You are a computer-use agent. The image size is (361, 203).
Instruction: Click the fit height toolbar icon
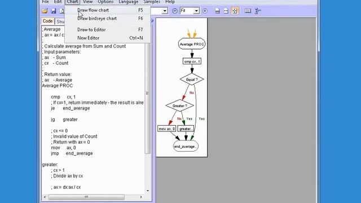click(217, 11)
